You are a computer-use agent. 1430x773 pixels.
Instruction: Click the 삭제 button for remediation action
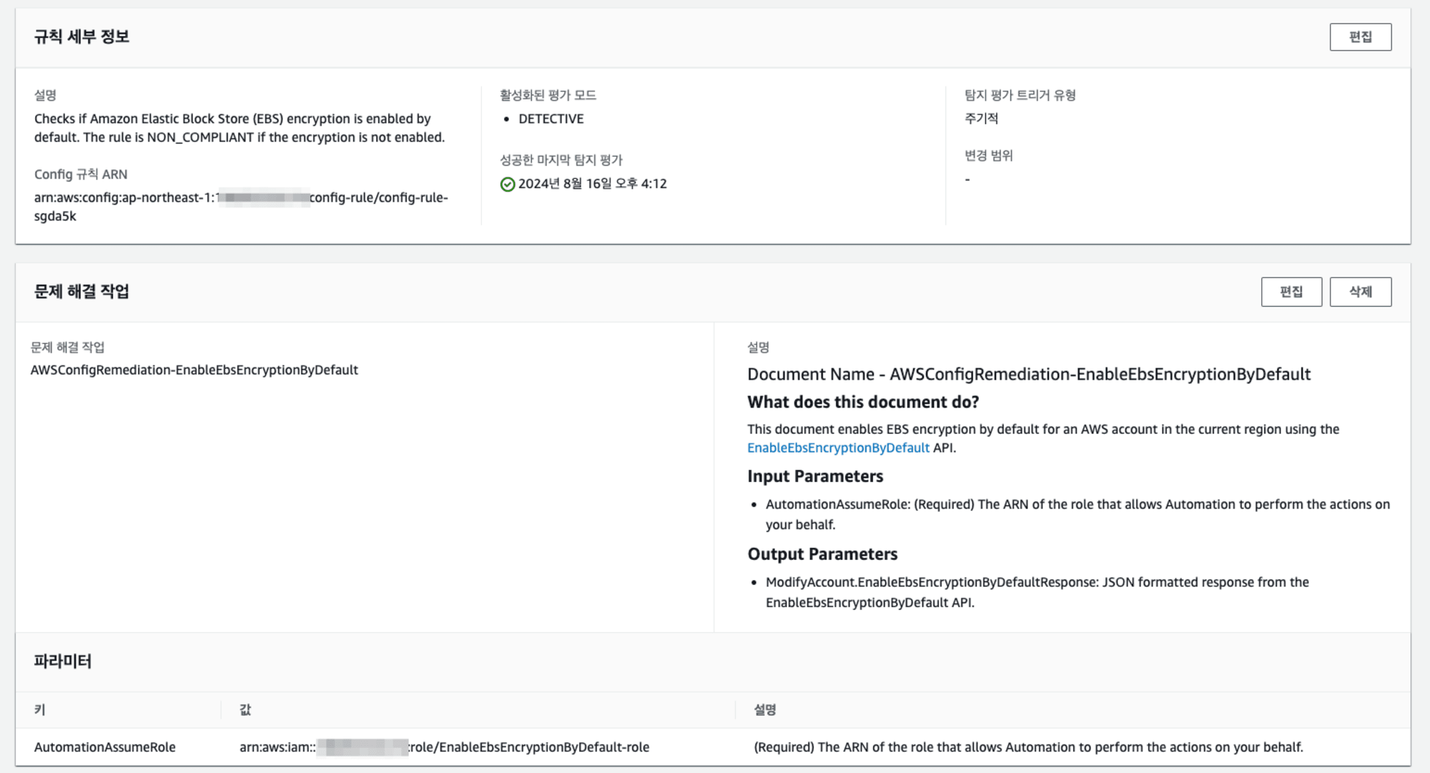pos(1360,292)
